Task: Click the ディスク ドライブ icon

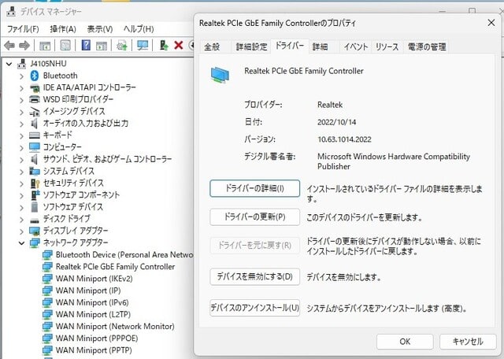Action: click(35, 219)
